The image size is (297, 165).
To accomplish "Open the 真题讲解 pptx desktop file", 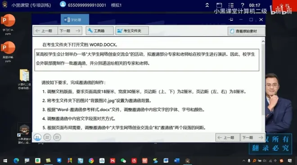I will (x=8, y=52).
